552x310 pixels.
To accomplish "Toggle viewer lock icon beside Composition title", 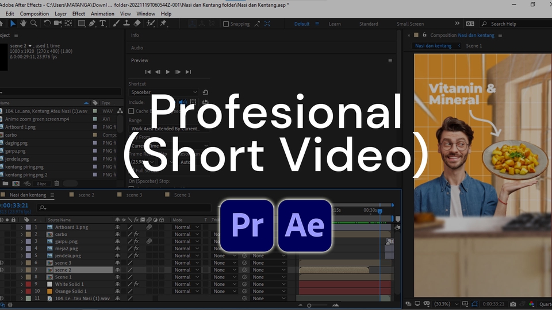I will pos(424,35).
